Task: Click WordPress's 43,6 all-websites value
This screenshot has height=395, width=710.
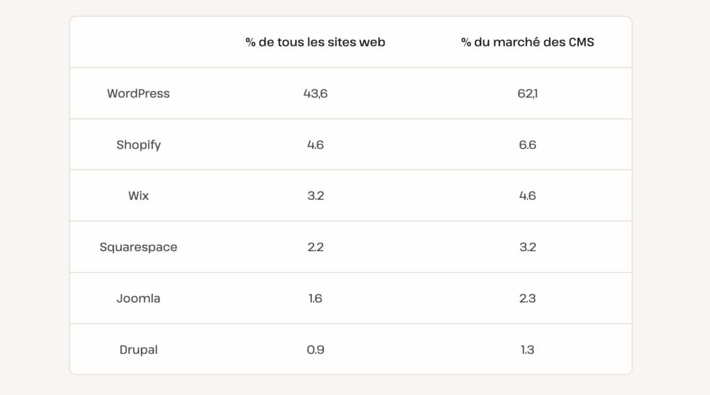Action: (x=315, y=93)
